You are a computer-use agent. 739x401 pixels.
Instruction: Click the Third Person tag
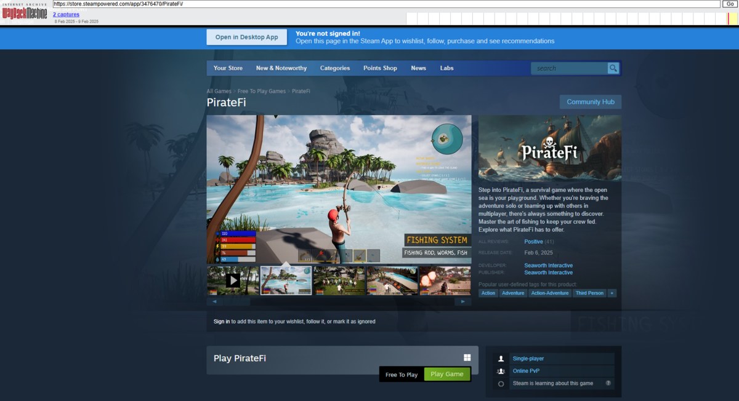589,293
